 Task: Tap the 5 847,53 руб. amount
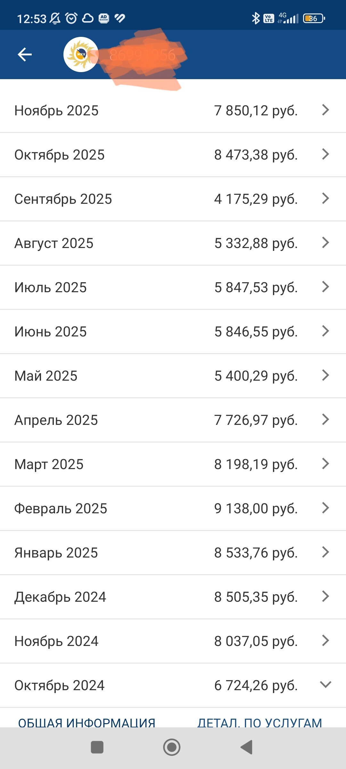[256, 287]
